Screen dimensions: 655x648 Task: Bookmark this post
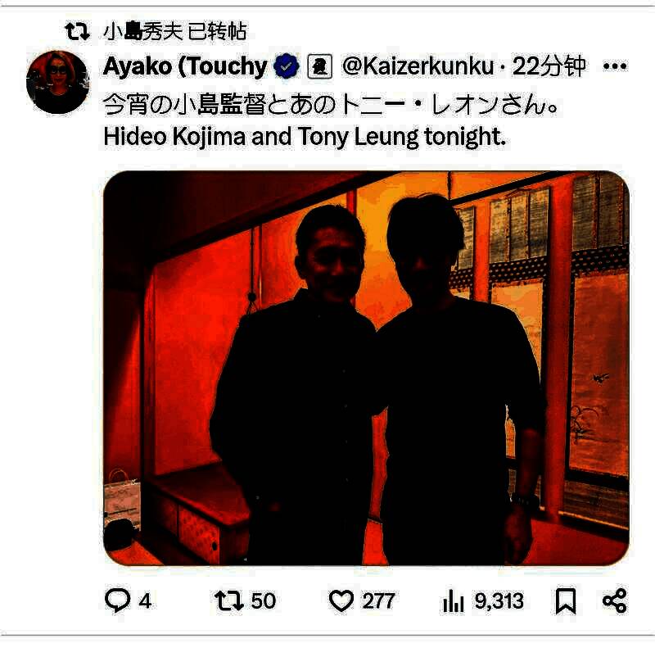(566, 601)
